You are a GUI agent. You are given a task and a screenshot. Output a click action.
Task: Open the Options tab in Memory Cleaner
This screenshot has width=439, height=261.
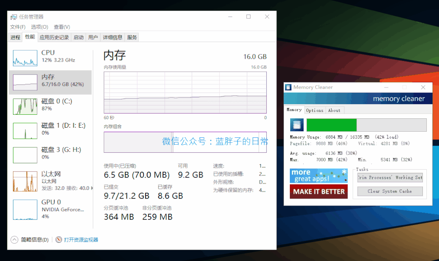click(x=315, y=110)
